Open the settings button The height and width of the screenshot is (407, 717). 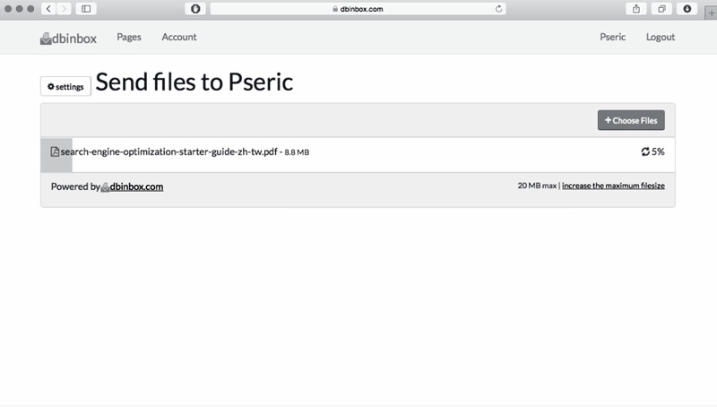(65, 87)
